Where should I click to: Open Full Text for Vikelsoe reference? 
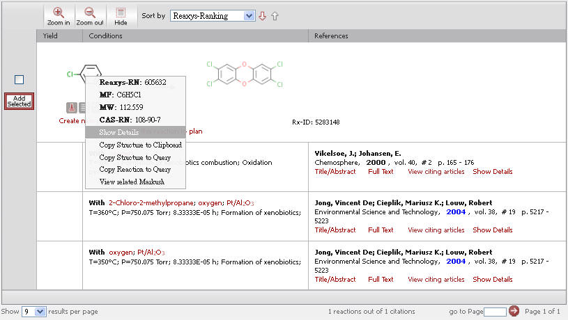point(381,171)
